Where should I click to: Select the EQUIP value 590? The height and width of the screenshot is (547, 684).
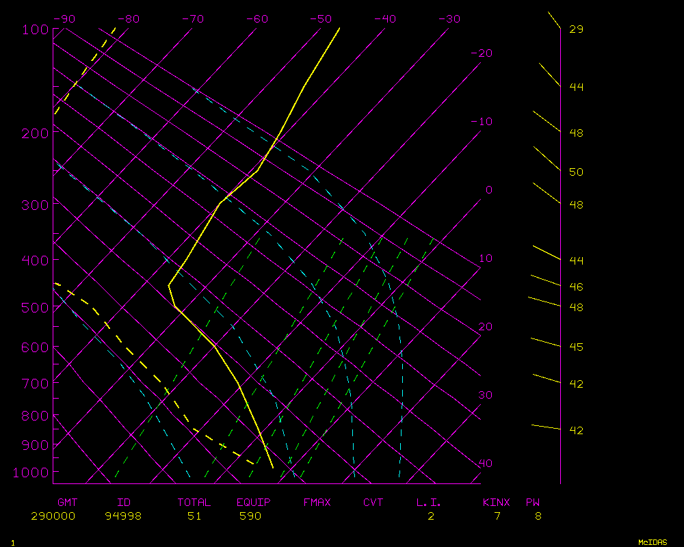click(250, 516)
